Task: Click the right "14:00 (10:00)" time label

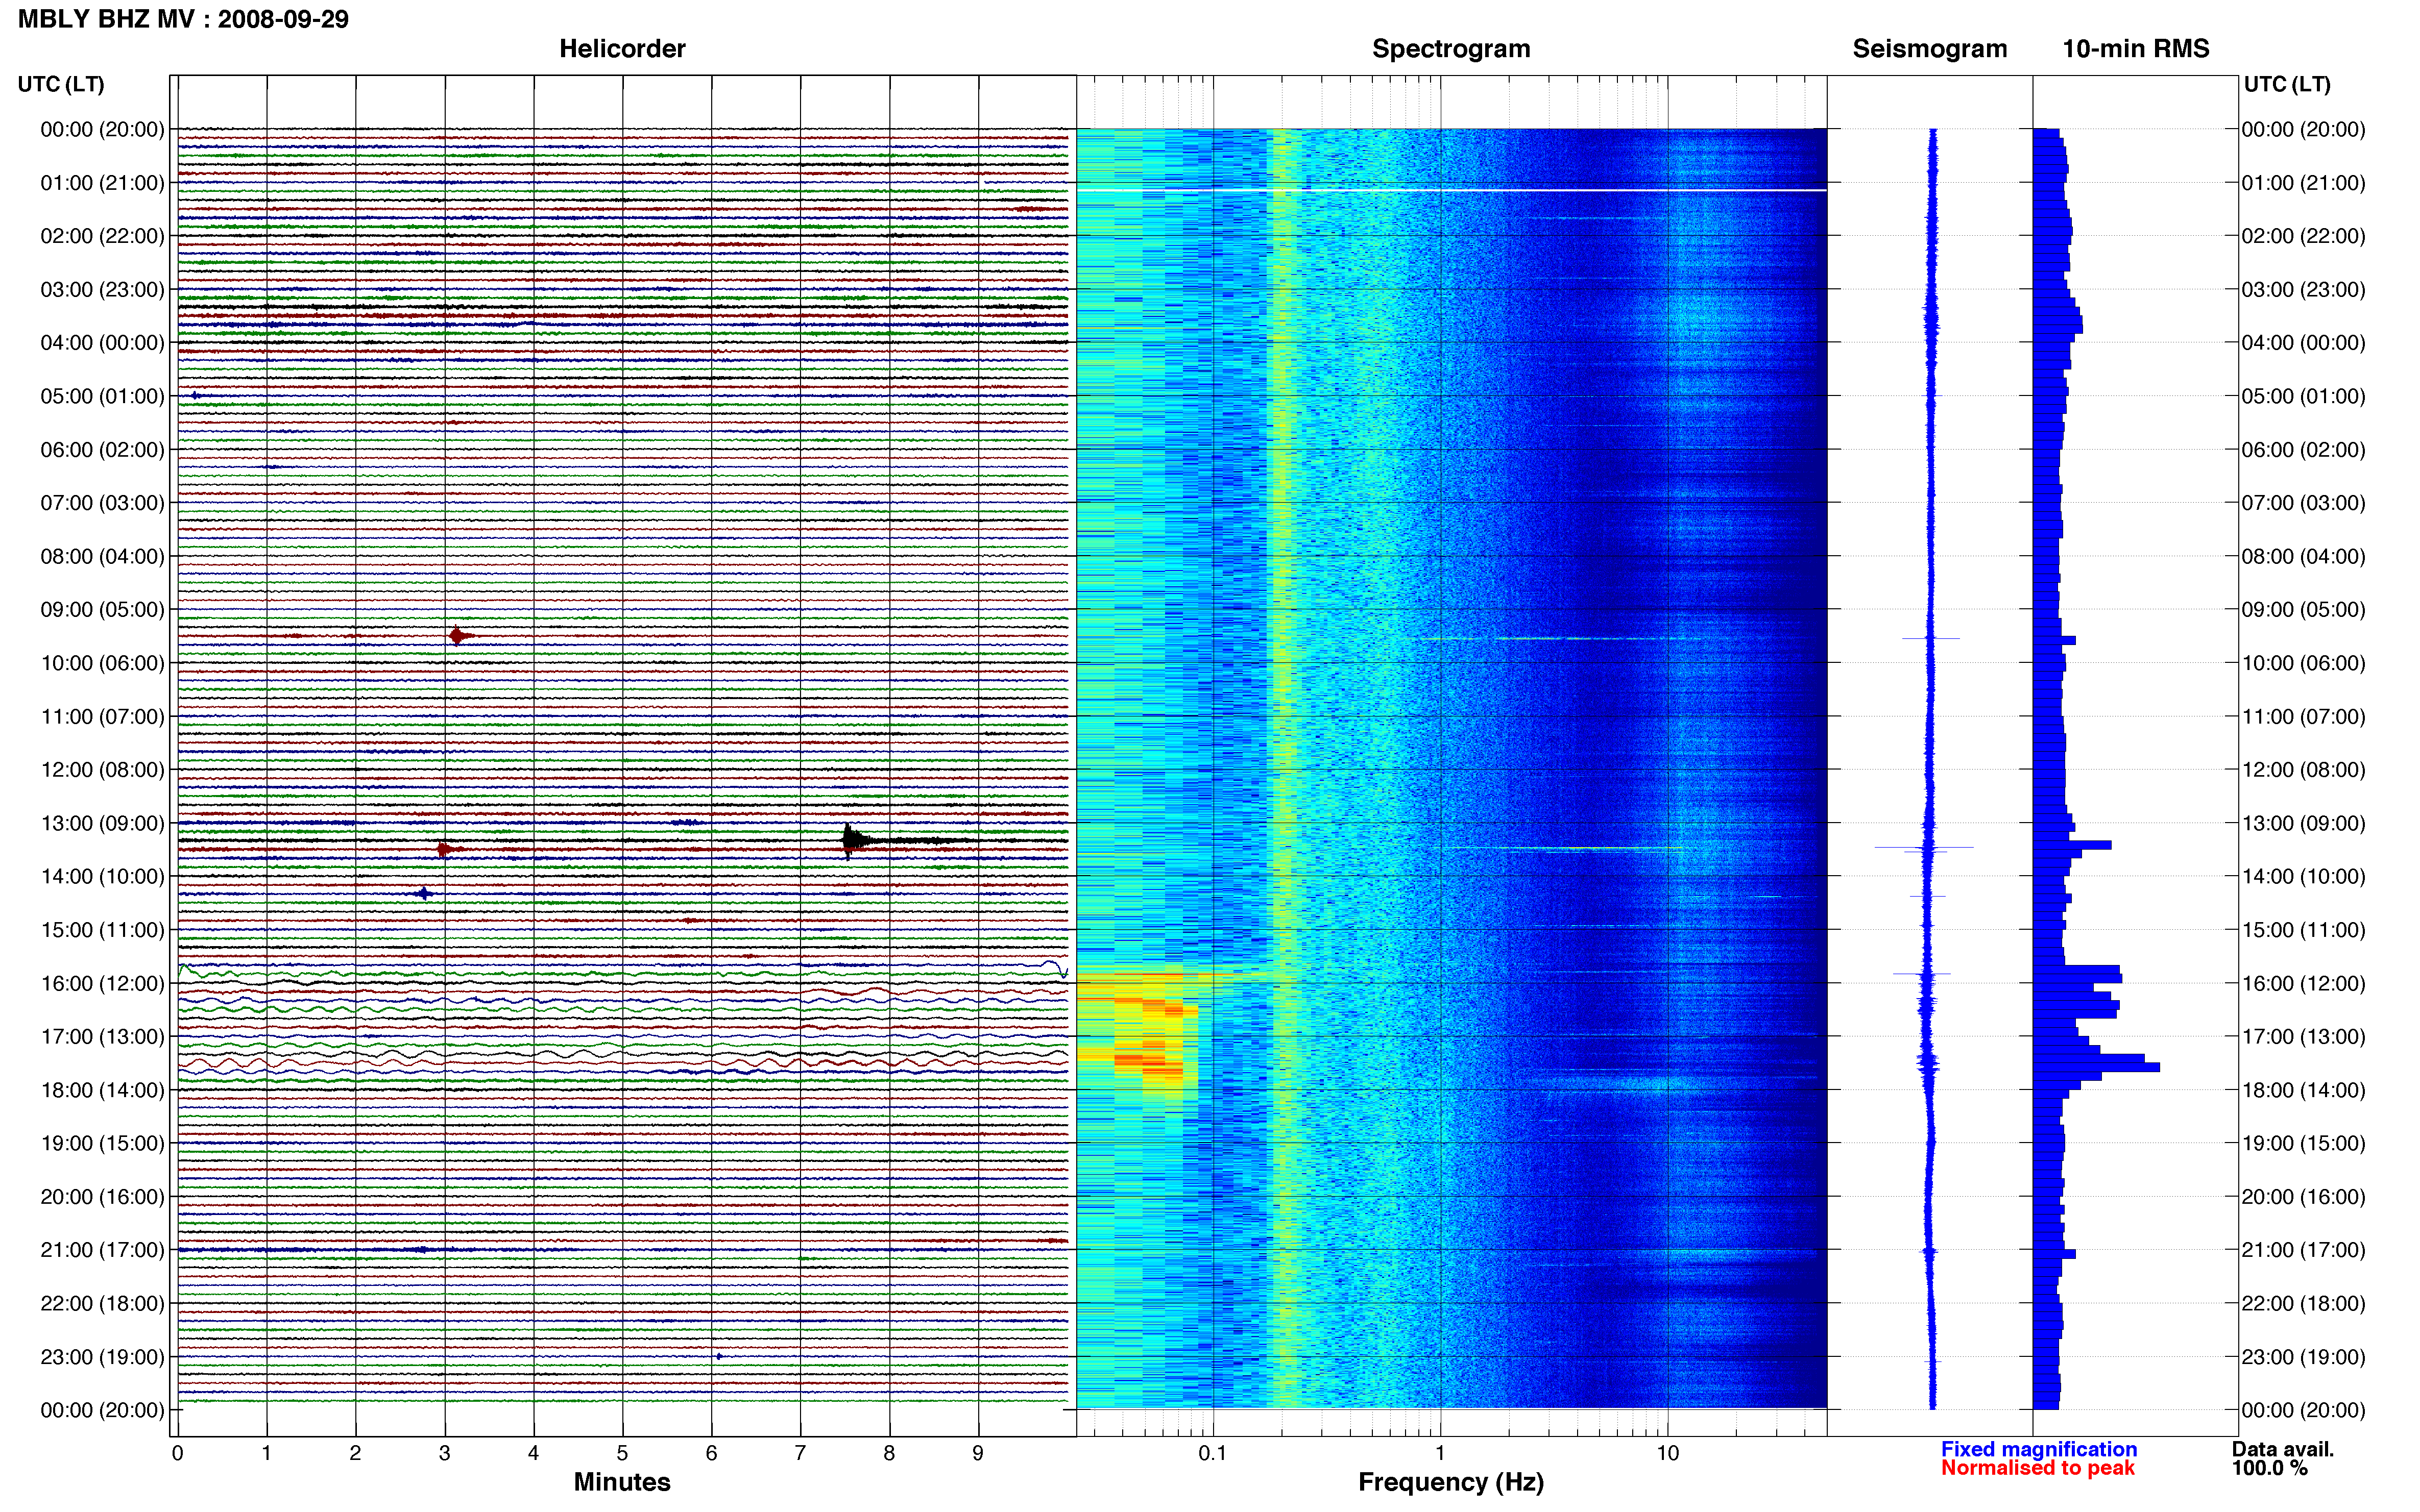Action: 2303,877
